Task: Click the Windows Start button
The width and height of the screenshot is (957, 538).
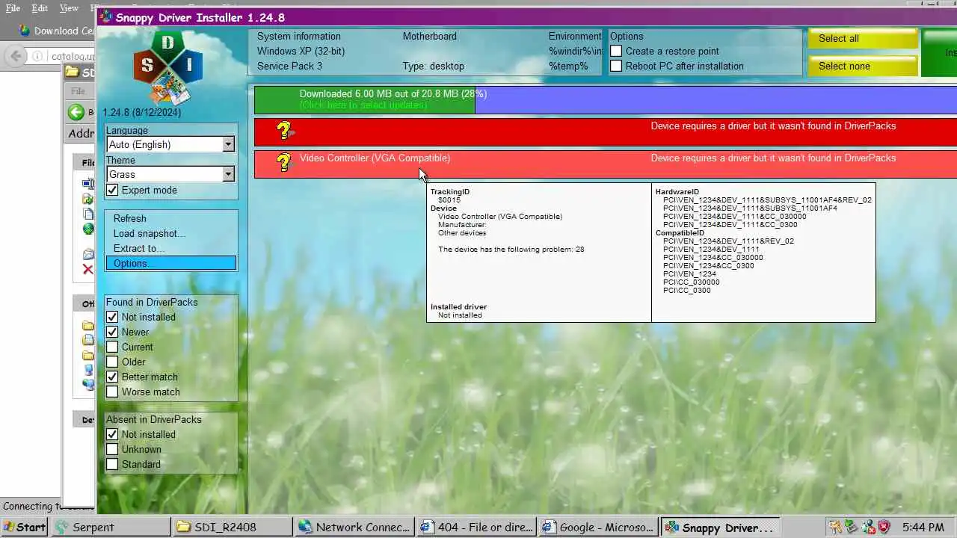Action: [25, 527]
